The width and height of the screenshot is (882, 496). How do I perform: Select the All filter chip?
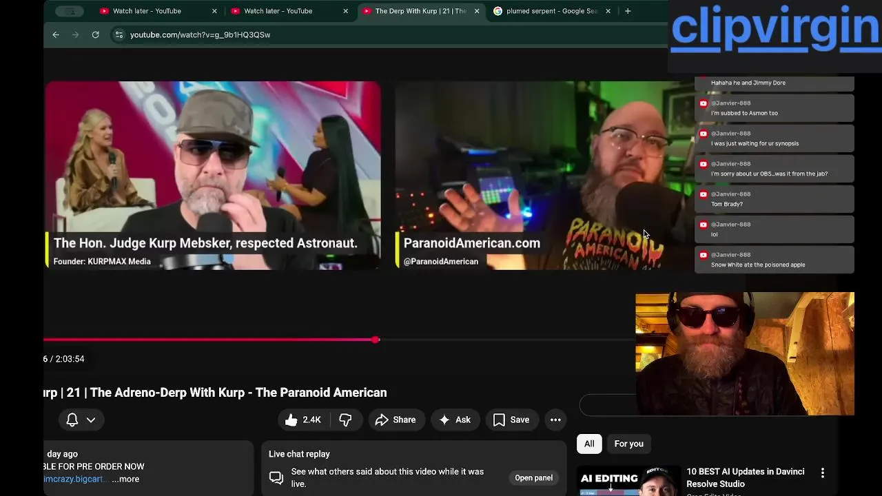point(589,444)
